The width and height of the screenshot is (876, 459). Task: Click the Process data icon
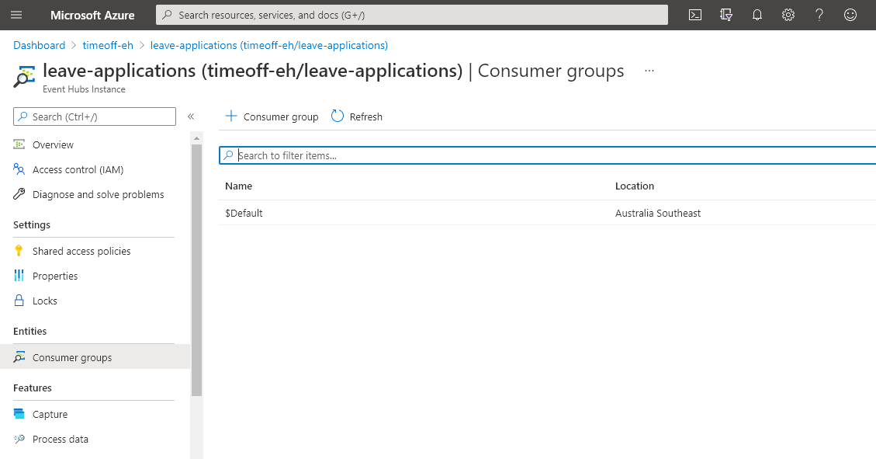click(x=19, y=438)
